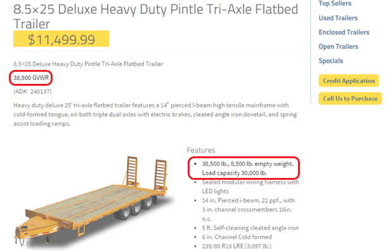Click the Credit Application button

(349, 81)
